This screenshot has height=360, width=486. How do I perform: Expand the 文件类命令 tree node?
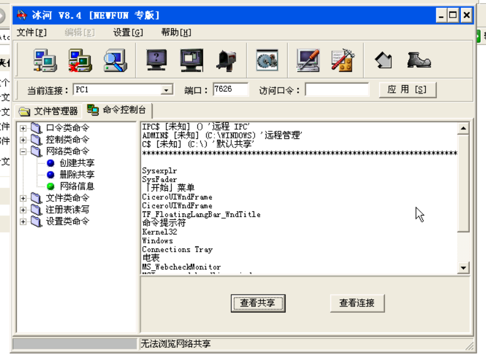pos(23,198)
